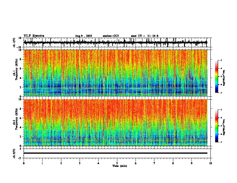
Task: Click the "2" kHz tick on ch.1 frequency axis
Action: tap(21, 87)
